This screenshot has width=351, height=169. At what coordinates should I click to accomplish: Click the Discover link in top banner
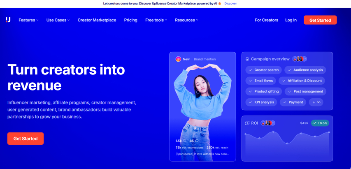coord(230,4)
